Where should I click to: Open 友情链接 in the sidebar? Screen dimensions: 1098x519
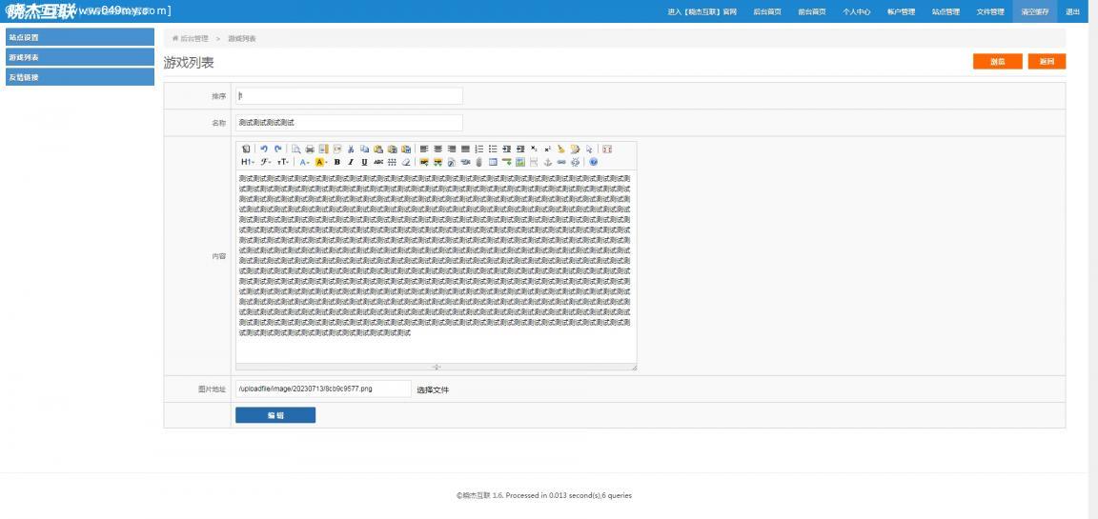80,77
